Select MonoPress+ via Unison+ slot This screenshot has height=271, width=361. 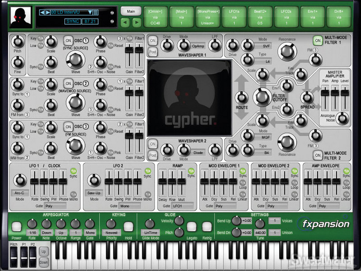(207, 17)
